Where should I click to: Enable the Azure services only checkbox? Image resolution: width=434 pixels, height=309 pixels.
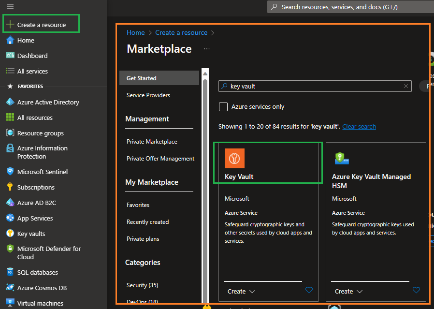tap(223, 106)
